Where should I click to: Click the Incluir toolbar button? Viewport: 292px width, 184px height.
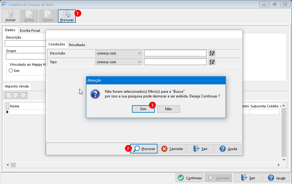(x=11, y=16)
